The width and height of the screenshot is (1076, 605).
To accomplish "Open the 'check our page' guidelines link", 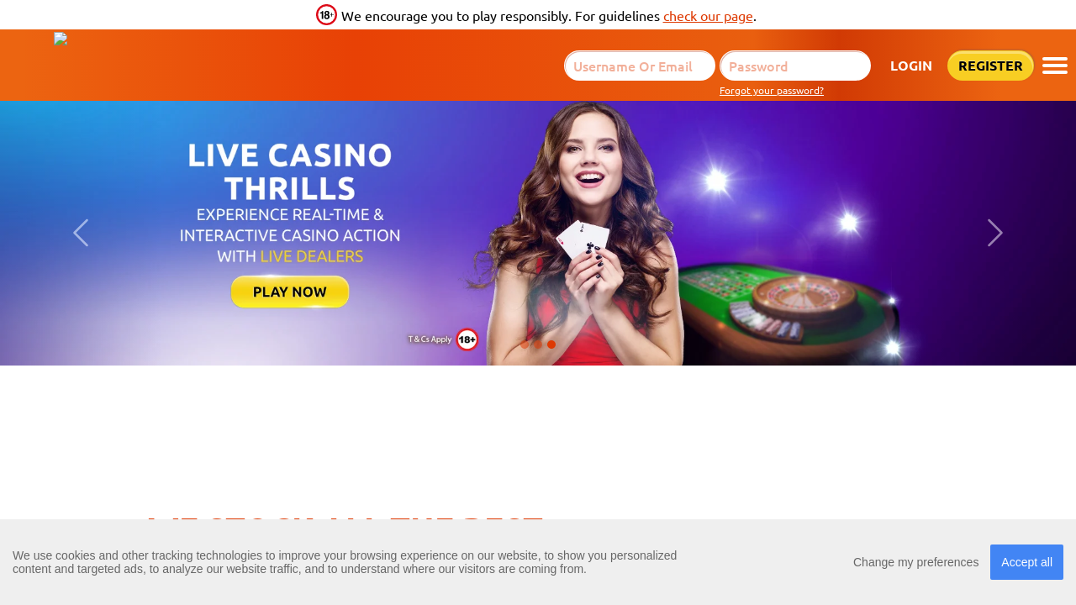I will coord(708,15).
